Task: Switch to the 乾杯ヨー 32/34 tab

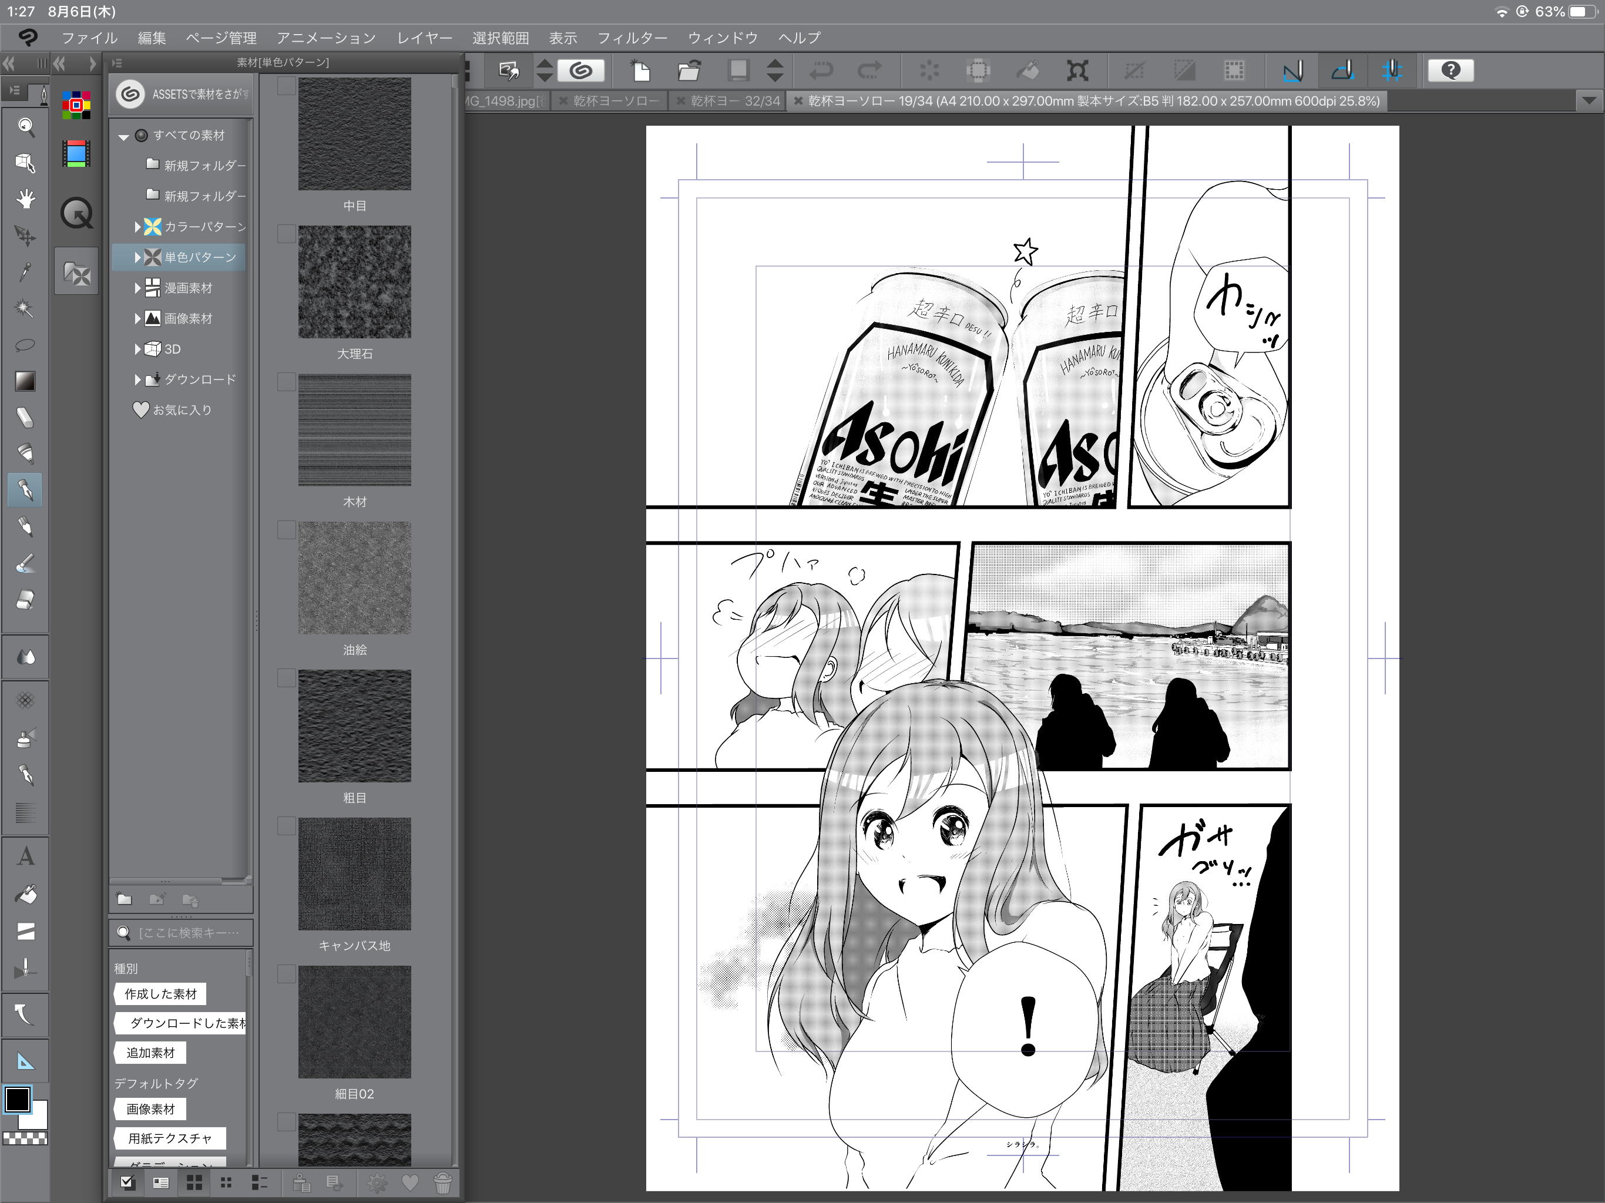Action: click(x=728, y=101)
